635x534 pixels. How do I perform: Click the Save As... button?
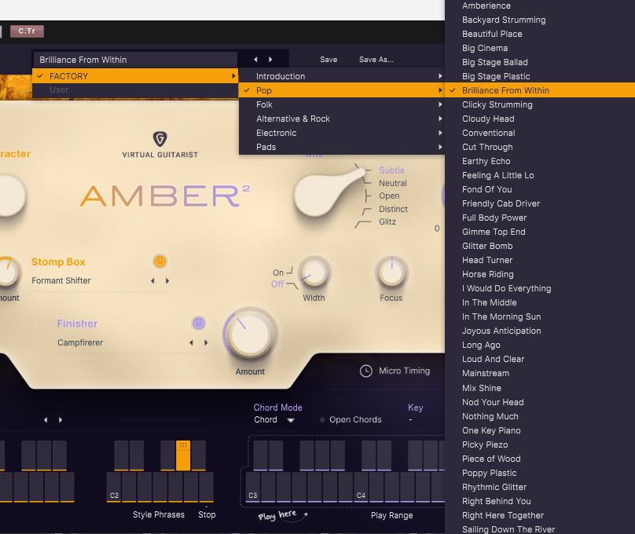point(376,60)
